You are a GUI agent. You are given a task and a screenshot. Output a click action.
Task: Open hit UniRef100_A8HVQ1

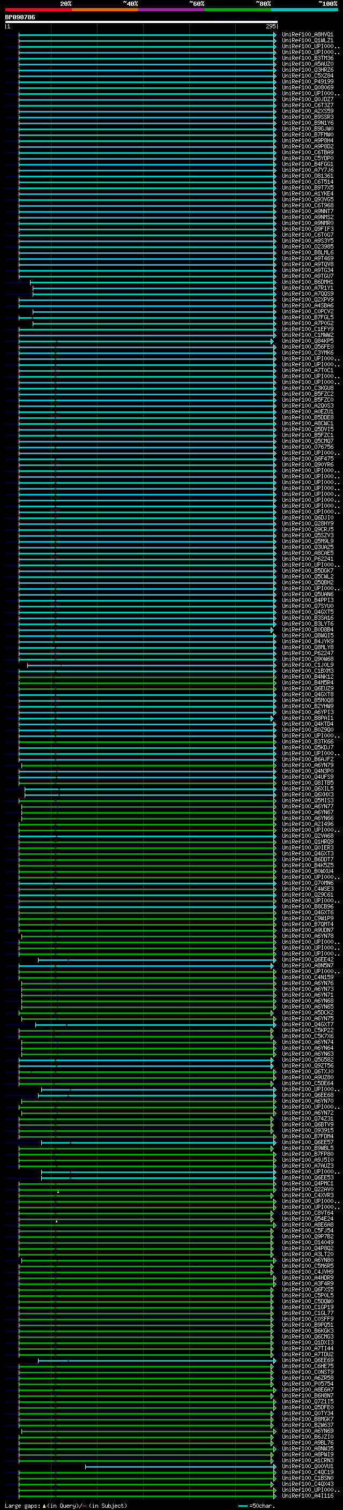tap(308, 35)
